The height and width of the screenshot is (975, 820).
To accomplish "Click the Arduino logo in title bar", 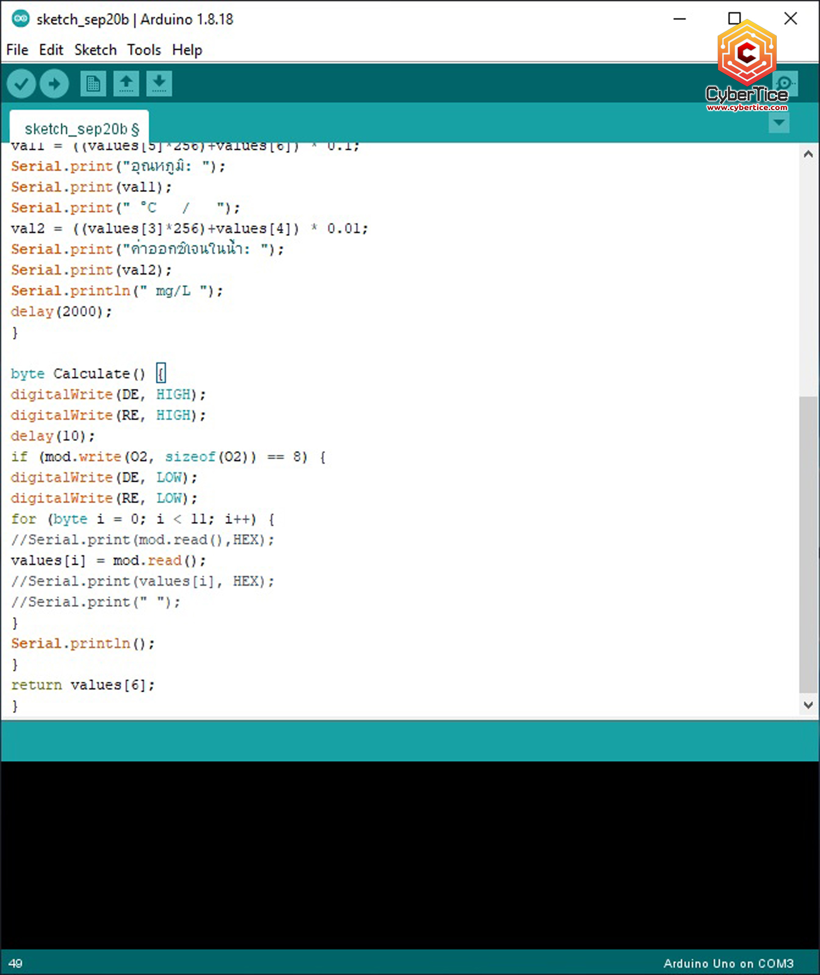I will click(21, 19).
